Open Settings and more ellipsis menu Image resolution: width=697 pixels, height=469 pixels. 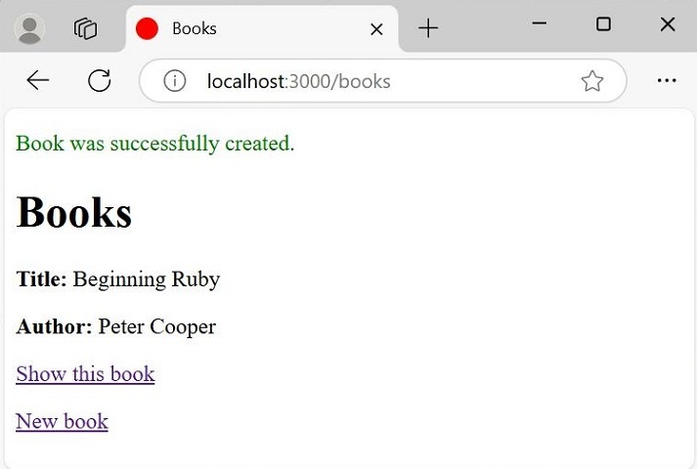pos(667,81)
